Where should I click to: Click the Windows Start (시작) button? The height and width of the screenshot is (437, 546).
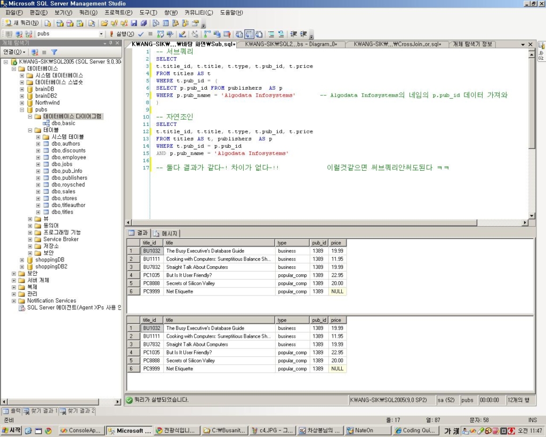[12, 431]
